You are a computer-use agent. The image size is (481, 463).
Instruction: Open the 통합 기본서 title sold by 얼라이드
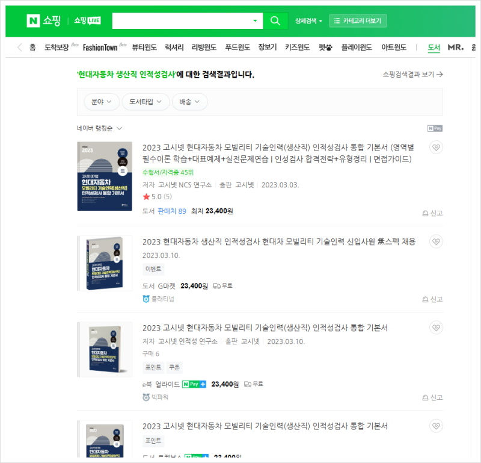265,328
